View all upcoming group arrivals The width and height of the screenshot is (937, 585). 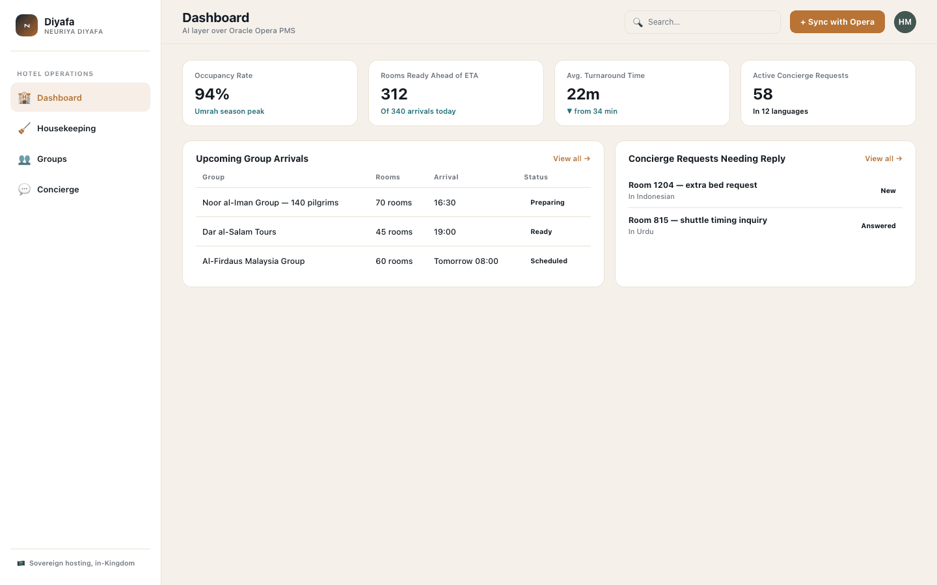pos(571,159)
